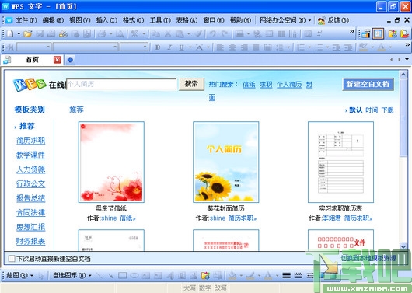This screenshot has height=293, width=412.
Task: Click the Bulleted list icon
Action: (x=319, y=47)
